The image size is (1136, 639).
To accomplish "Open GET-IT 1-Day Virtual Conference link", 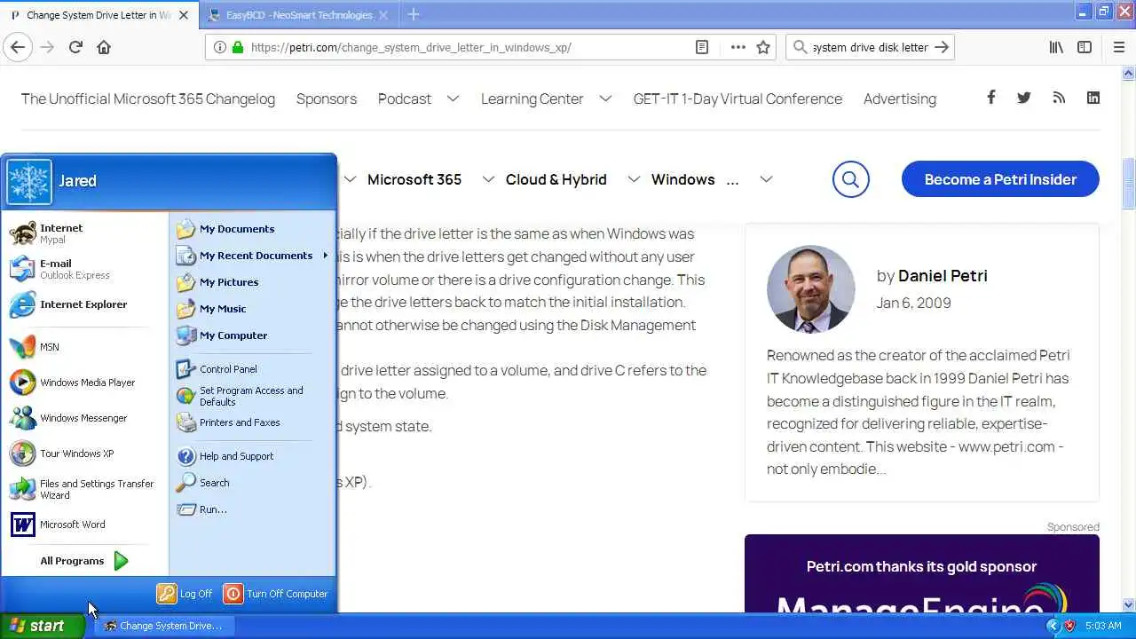I will tap(738, 99).
